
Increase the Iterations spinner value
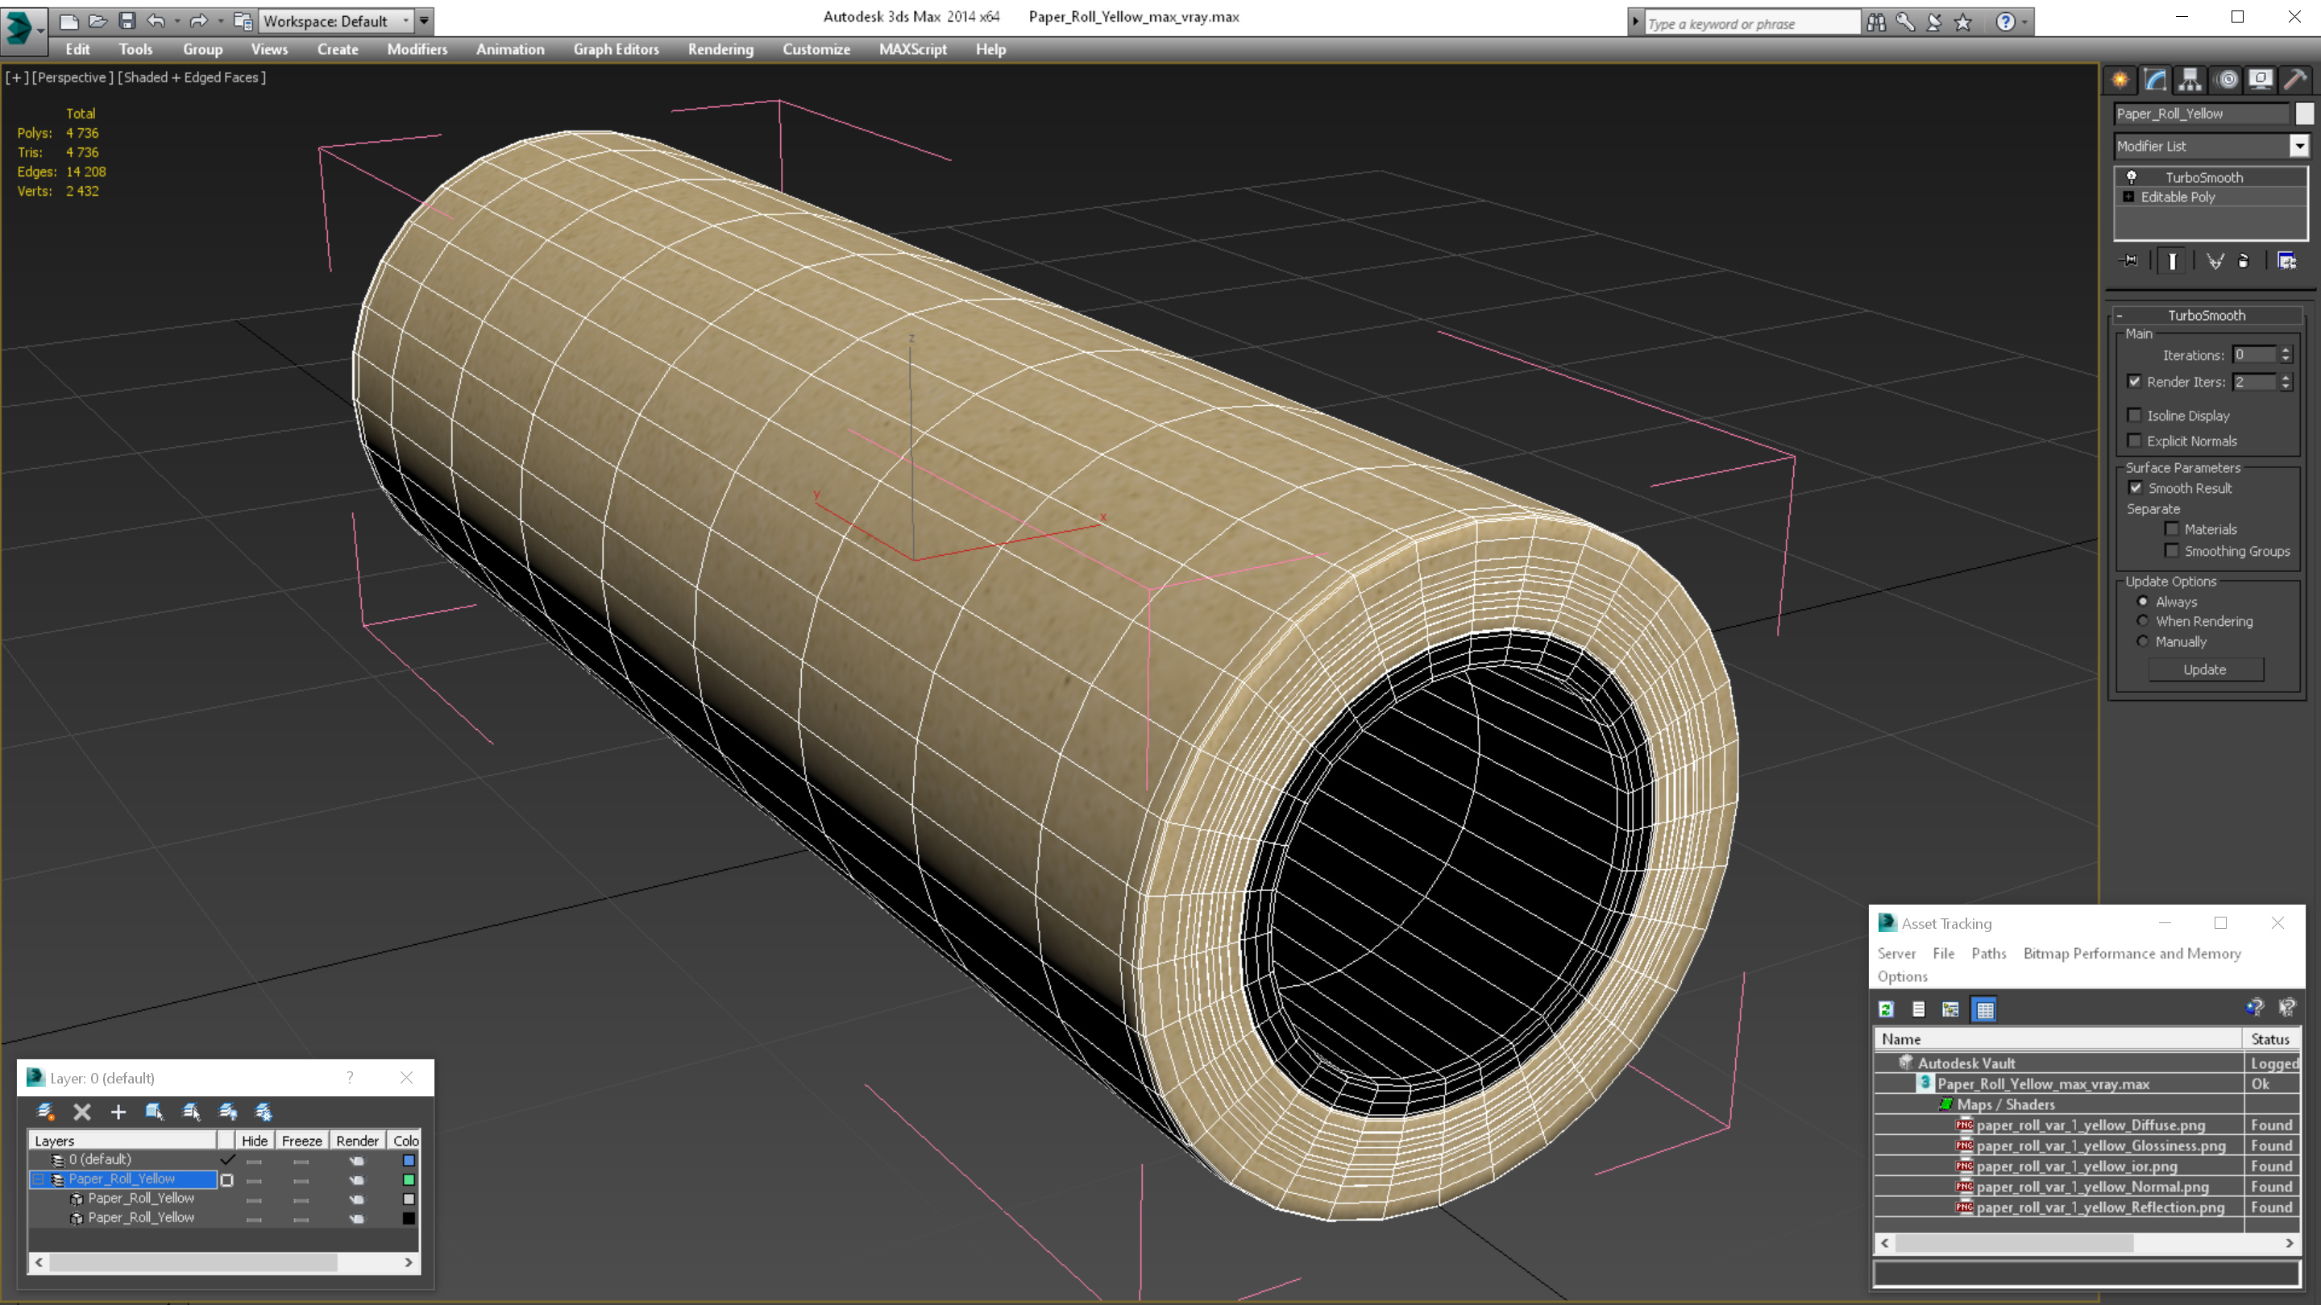(x=2286, y=351)
